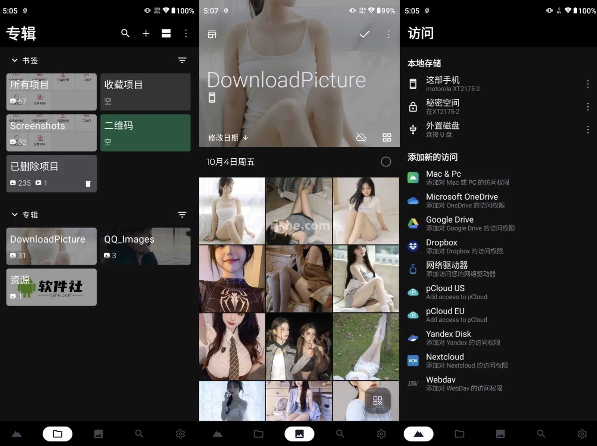Switch layout using the grid icon in album header
Screen dimensions: 597x446
point(387,137)
